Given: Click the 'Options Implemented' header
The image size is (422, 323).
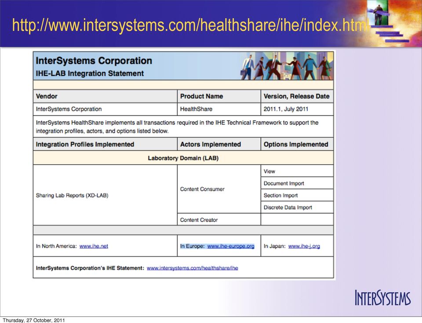Looking at the screenshot, I should tap(297, 144).
